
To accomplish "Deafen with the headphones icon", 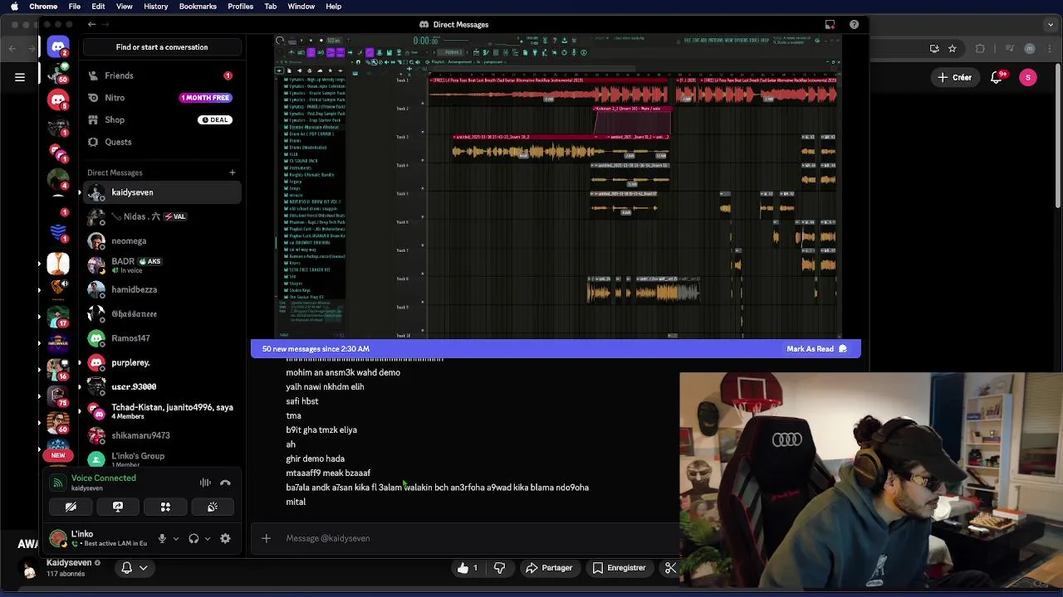I will pyautogui.click(x=193, y=538).
